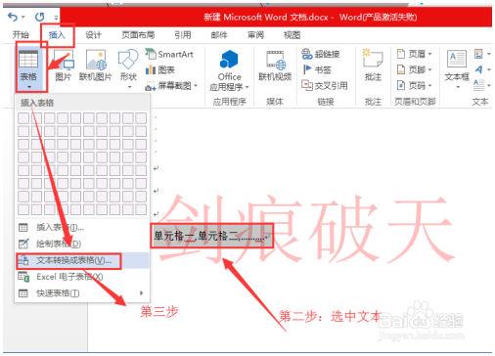
Task: Choose 文本转换成表格(V)... menu entry
Action: [x=82, y=260]
